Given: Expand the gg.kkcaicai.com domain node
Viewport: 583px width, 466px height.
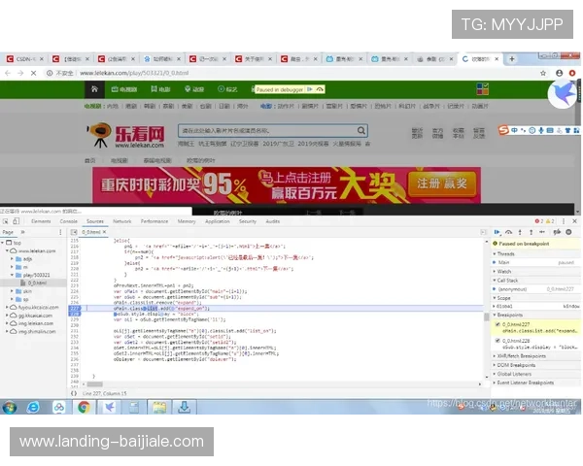Looking at the screenshot, I should (x=7, y=316).
